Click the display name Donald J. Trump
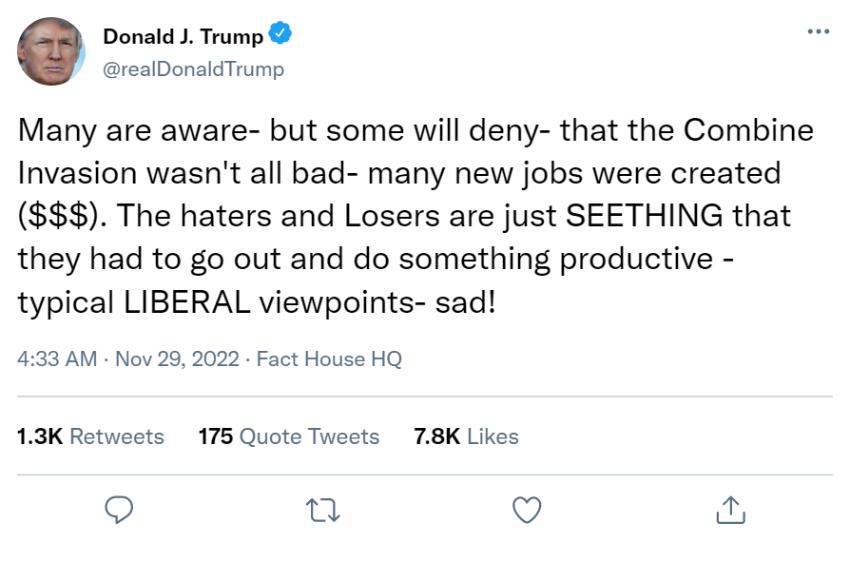Screen dimensions: 850x562 point(183,37)
